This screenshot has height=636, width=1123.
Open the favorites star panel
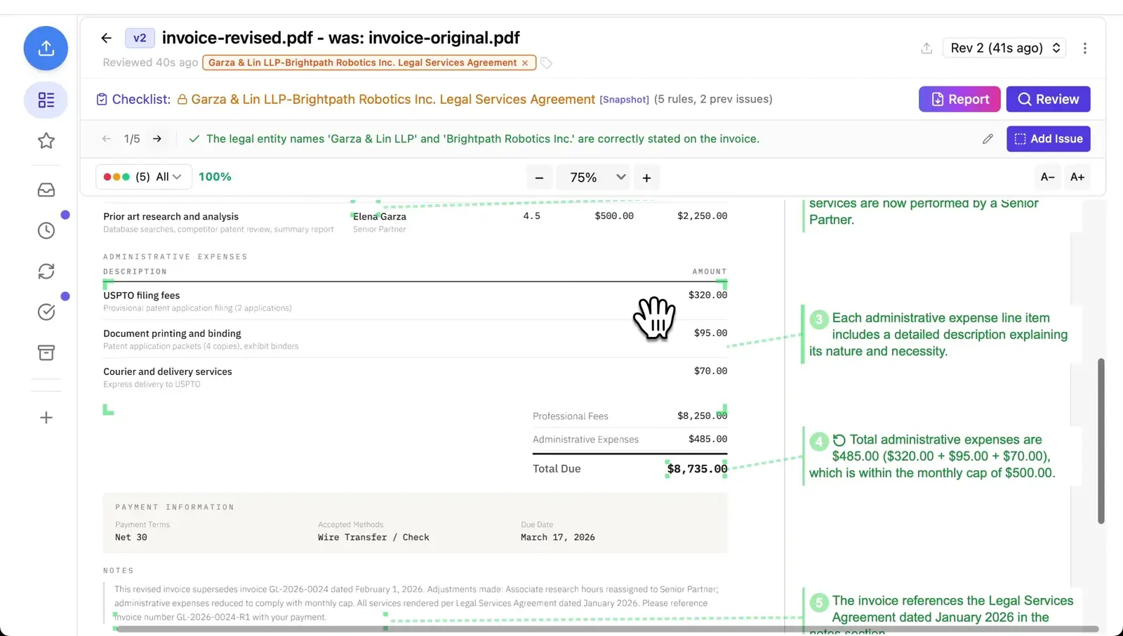pos(46,140)
